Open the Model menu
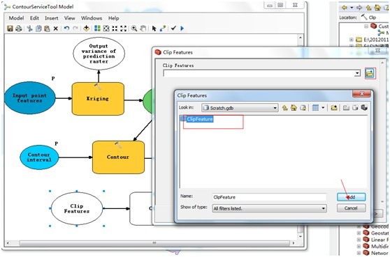 pos(16,18)
